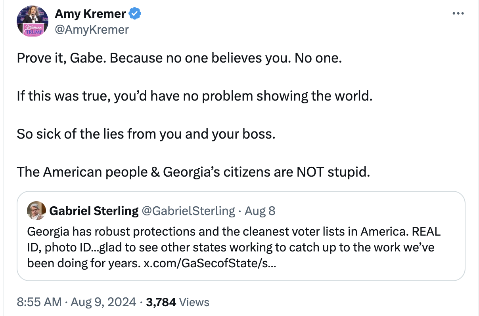Open @AmyKremer's profile via her handle
479x316 pixels.
[92, 29]
